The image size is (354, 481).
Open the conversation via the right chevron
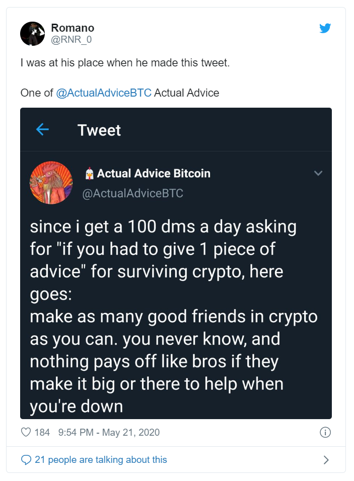[x=326, y=460]
